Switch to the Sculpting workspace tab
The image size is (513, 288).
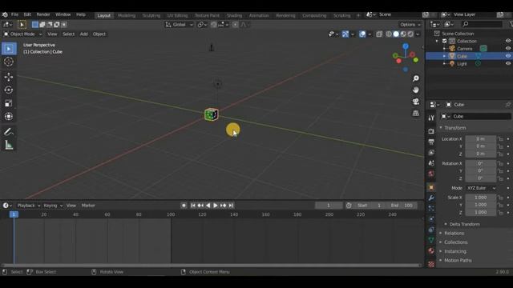click(151, 15)
